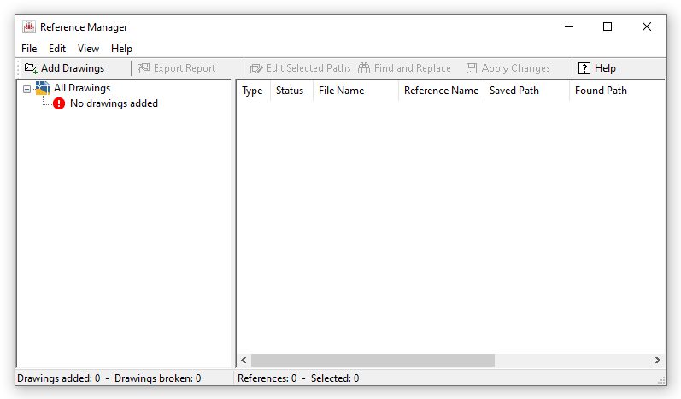The width and height of the screenshot is (681, 399).
Task: Open the Help menu in menu bar
Action: (x=121, y=49)
